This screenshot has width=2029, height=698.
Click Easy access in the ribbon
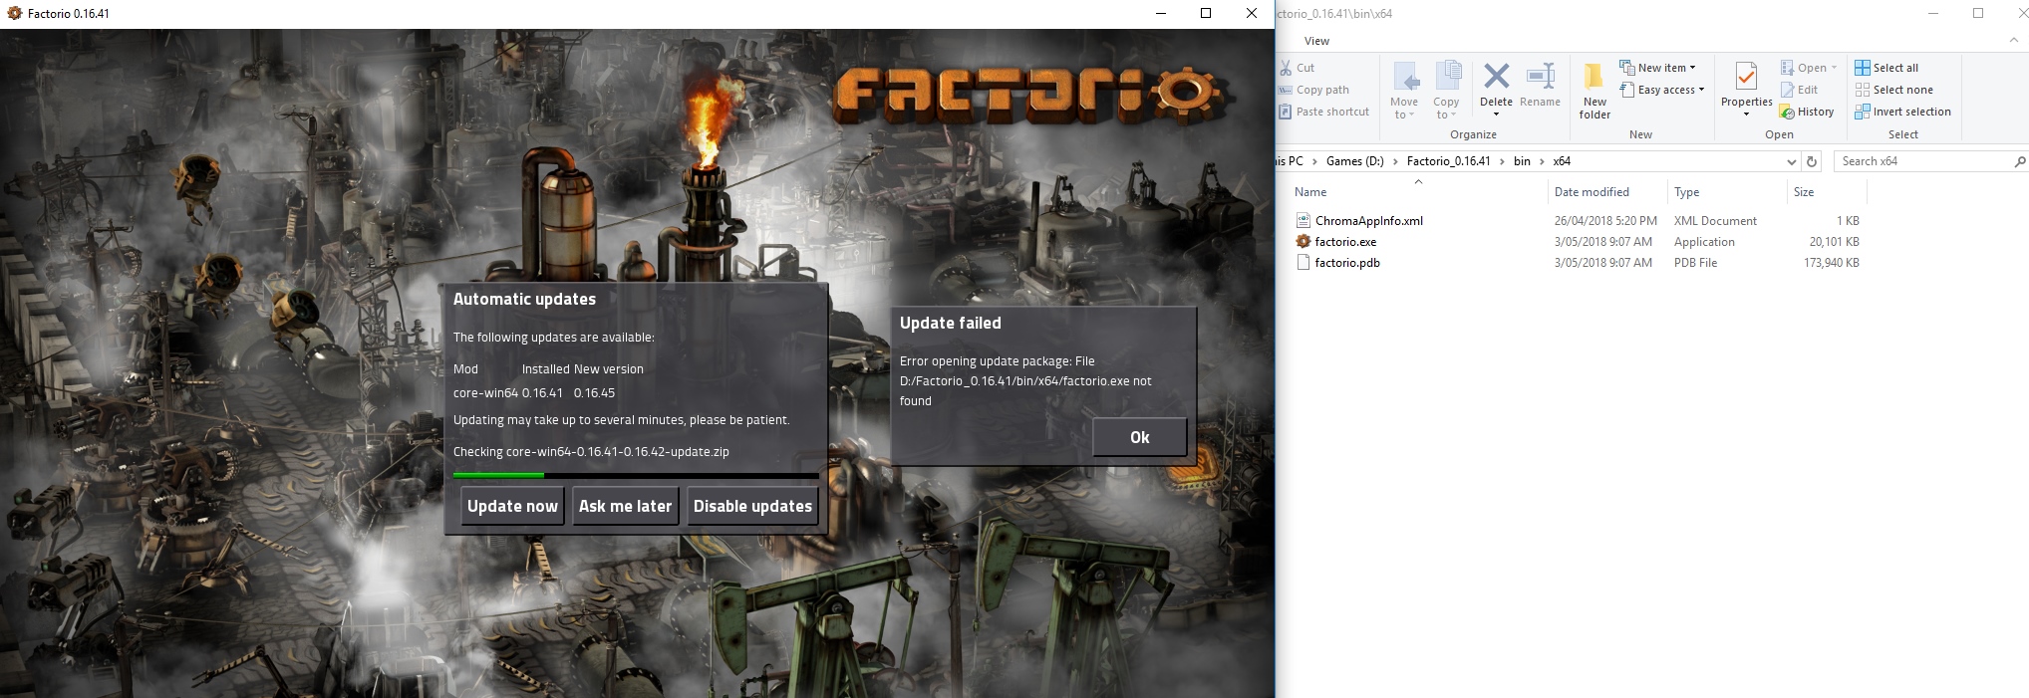tap(1662, 90)
